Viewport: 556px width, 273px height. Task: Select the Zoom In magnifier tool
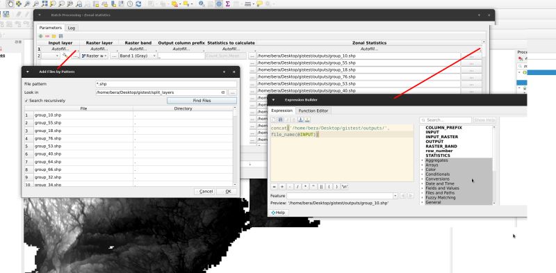click(x=27, y=4)
